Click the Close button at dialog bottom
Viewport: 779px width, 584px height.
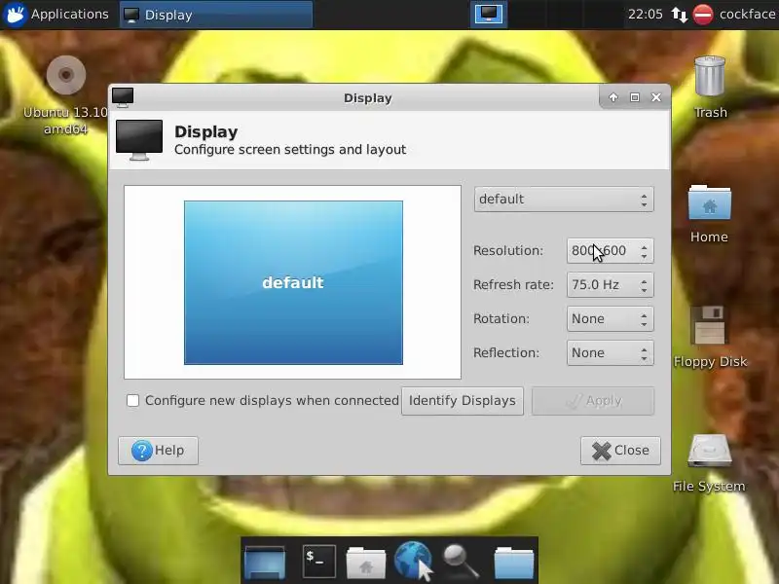tap(620, 451)
